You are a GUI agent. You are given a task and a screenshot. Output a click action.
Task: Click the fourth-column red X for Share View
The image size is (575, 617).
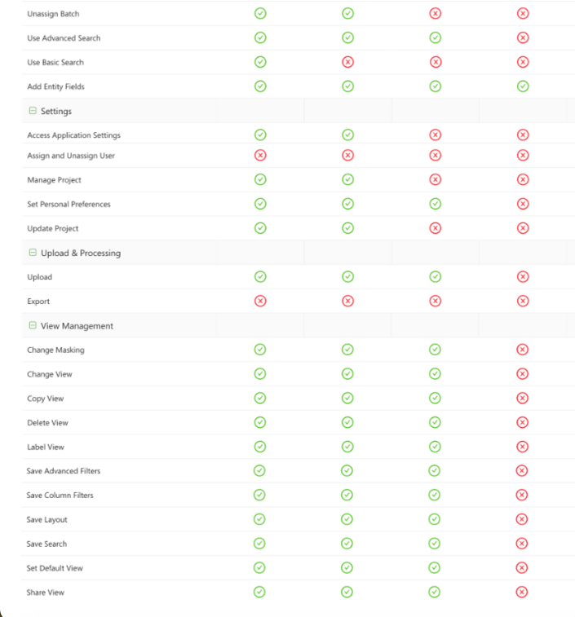click(522, 592)
